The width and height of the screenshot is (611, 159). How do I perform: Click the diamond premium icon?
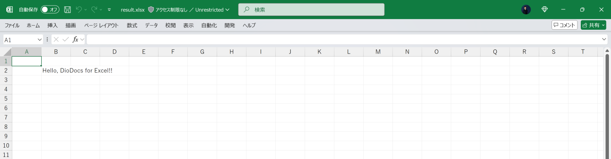tap(545, 9)
